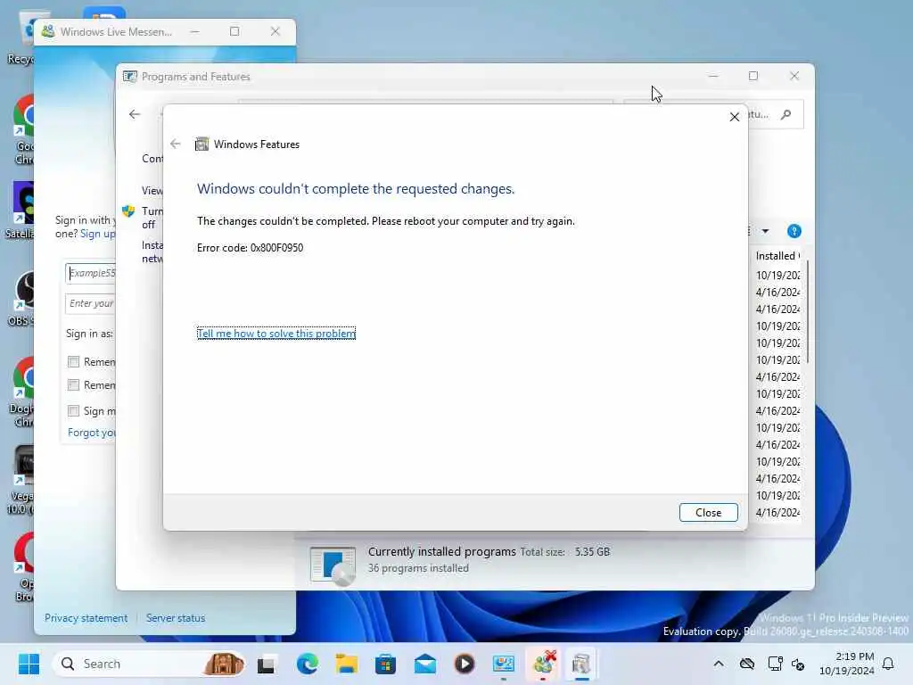The image size is (913, 685).
Task: Close the Windows Features error dialog
Action: [x=708, y=513]
